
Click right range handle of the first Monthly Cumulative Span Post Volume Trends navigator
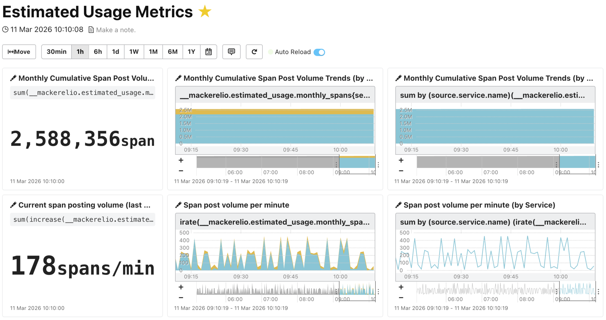378,165
